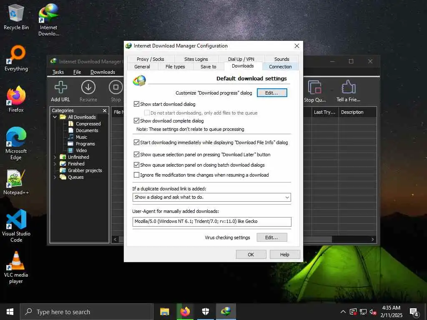The height and width of the screenshot is (320, 427).
Task: Toggle Show start download dialog checkbox
Action: [136, 104]
